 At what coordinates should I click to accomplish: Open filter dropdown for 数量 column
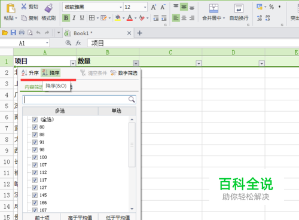pos(136,63)
